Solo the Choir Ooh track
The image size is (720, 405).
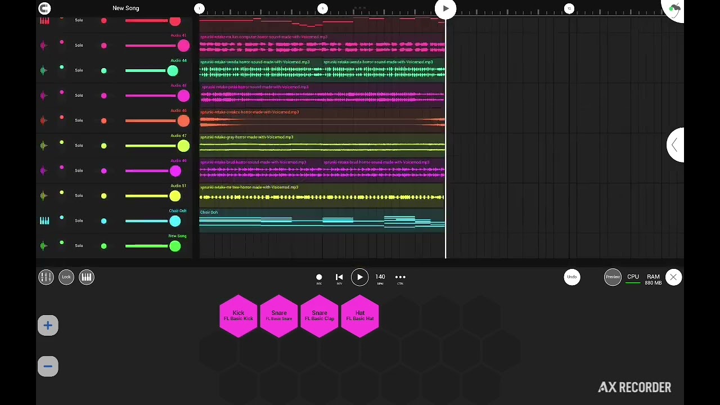79,220
